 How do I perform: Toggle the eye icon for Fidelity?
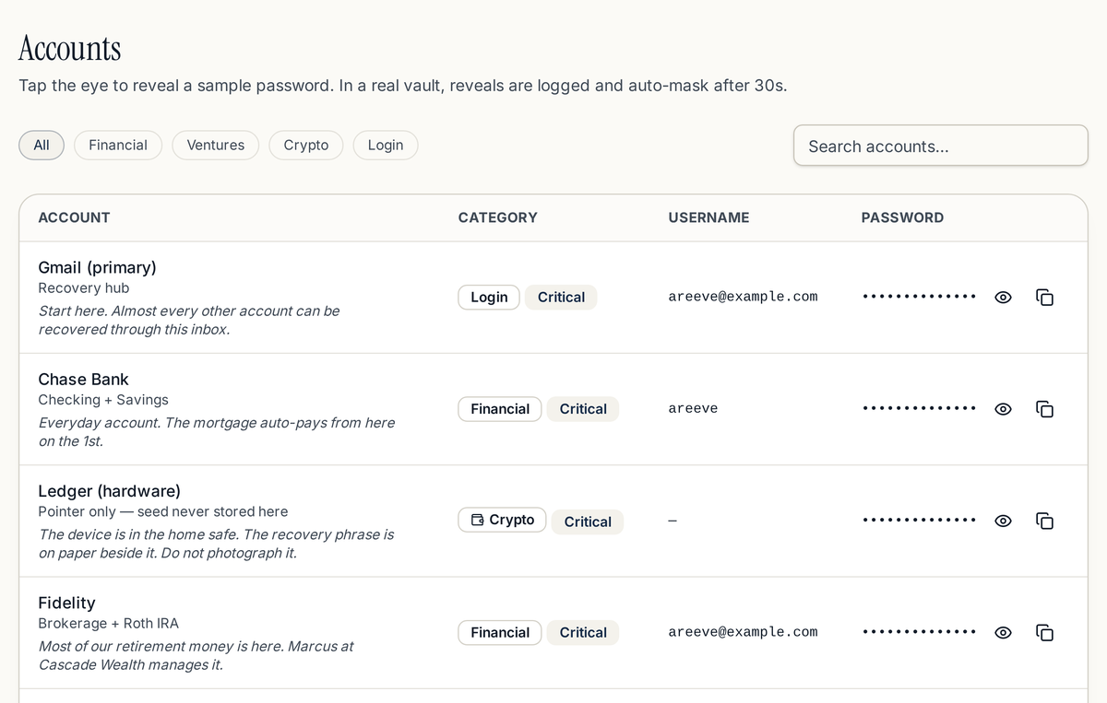1004,632
